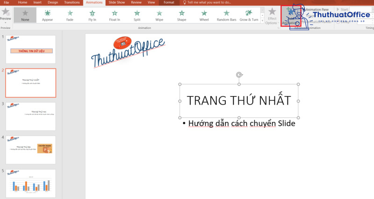Viewport: 374px width, 199px height.
Task: Switch to the Review tab
Action: [136, 2]
